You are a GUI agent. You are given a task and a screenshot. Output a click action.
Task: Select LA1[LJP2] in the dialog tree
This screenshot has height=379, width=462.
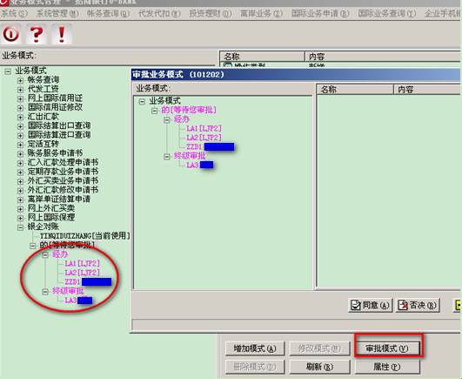pos(204,128)
